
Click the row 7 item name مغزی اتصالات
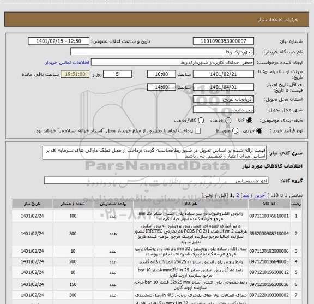[x=191, y=295]
